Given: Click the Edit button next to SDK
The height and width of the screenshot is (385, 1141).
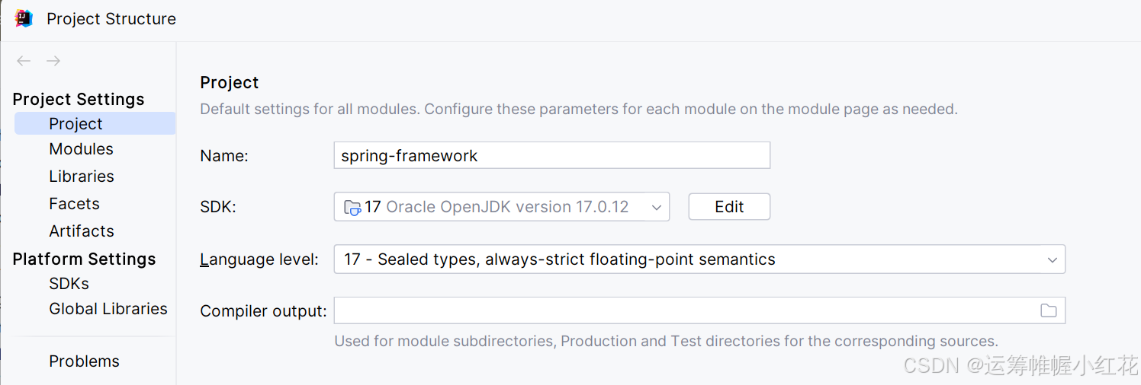Looking at the screenshot, I should pos(728,207).
